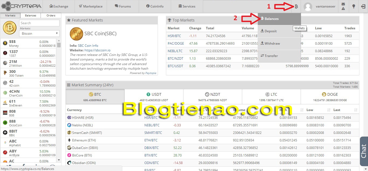Image resolution: width=368 pixels, height=171 pixels.
Task: Select the 300 Token coin icon
Action: 5,73
